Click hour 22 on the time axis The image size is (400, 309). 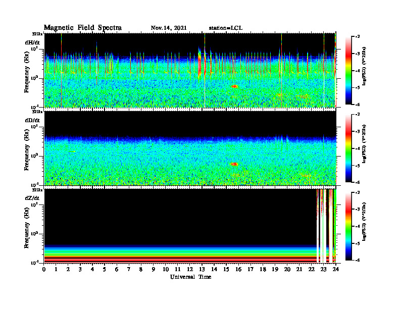pos(312,269)
